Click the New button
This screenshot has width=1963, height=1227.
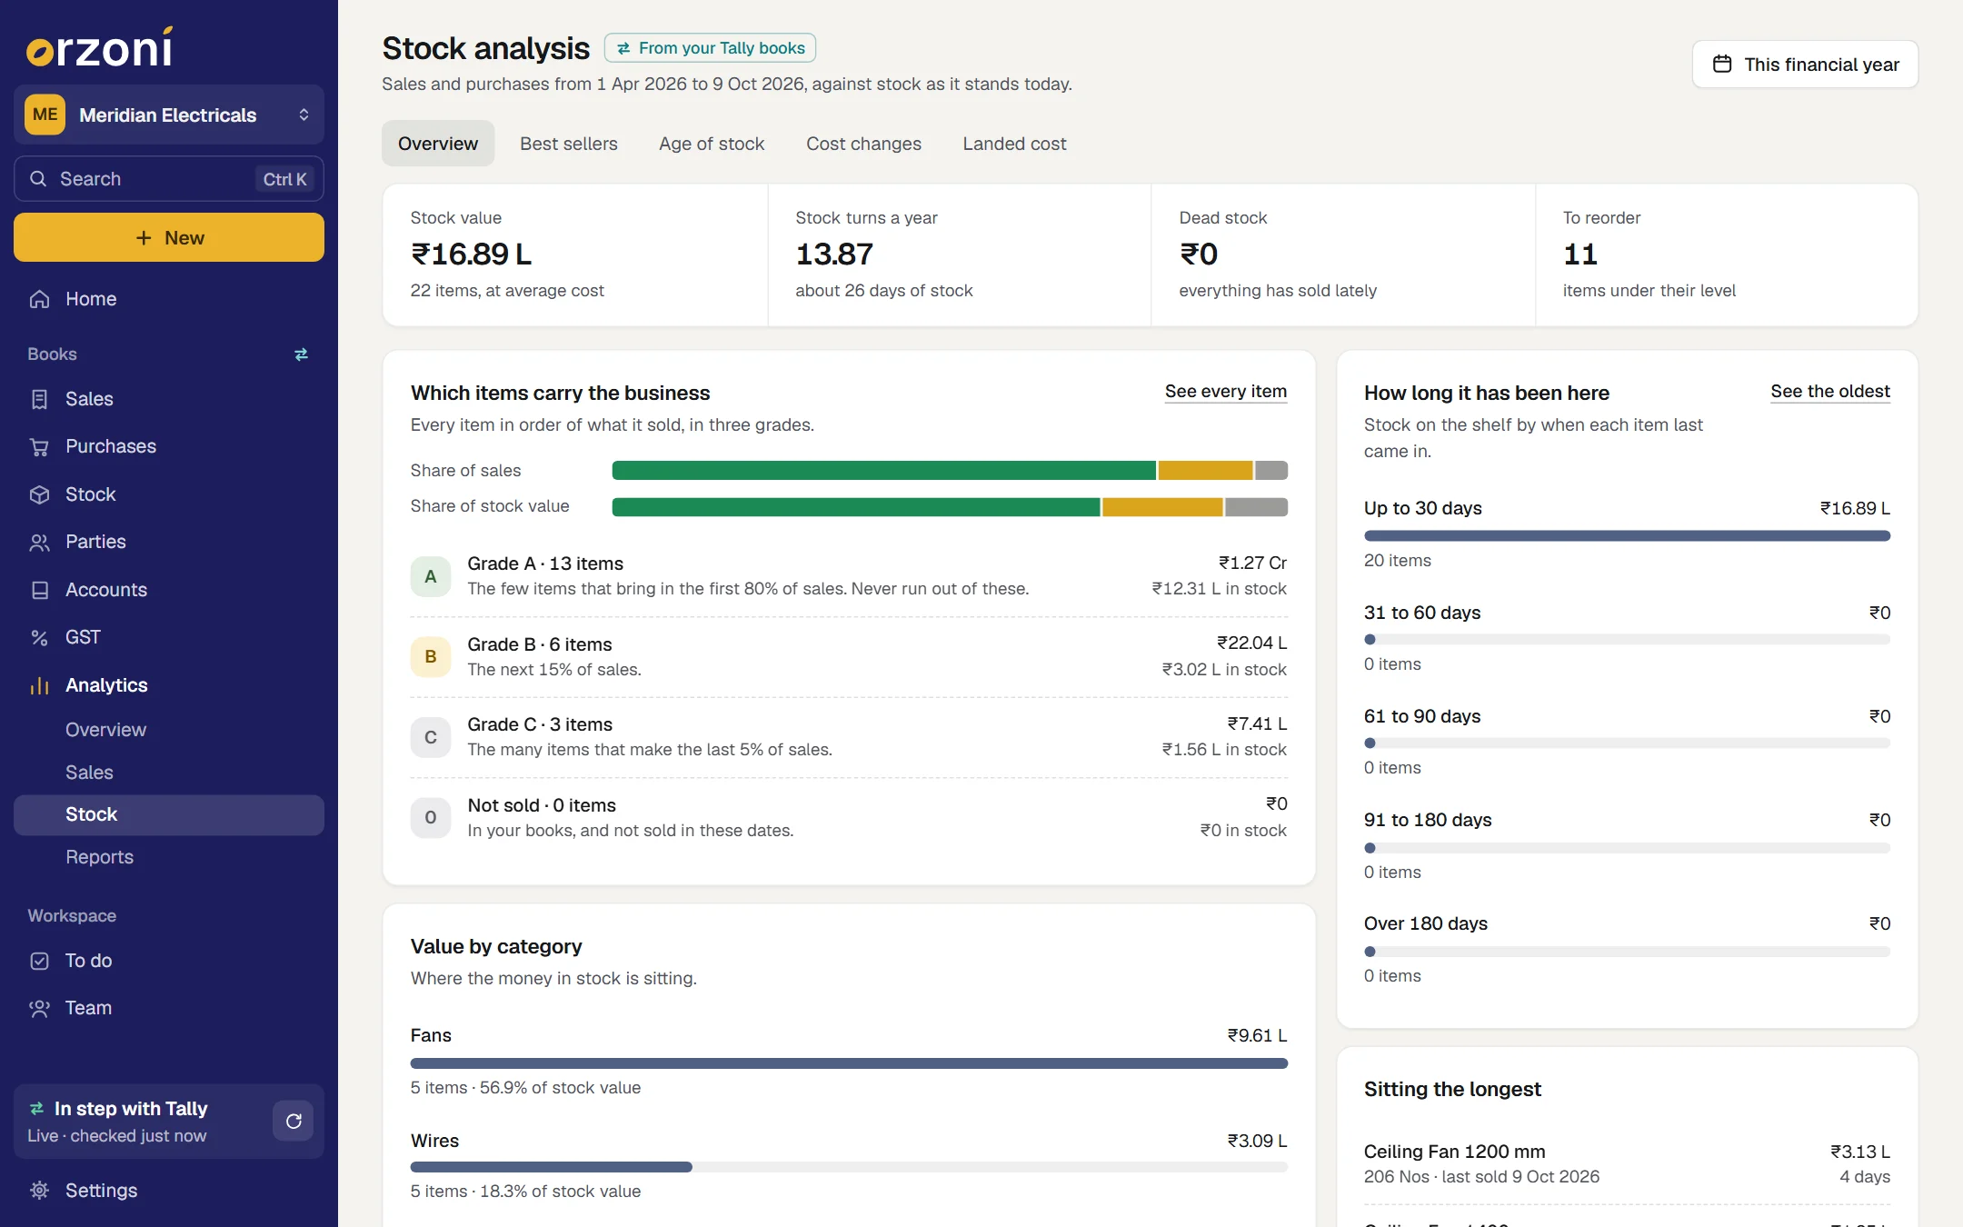[x=169, y=237]
